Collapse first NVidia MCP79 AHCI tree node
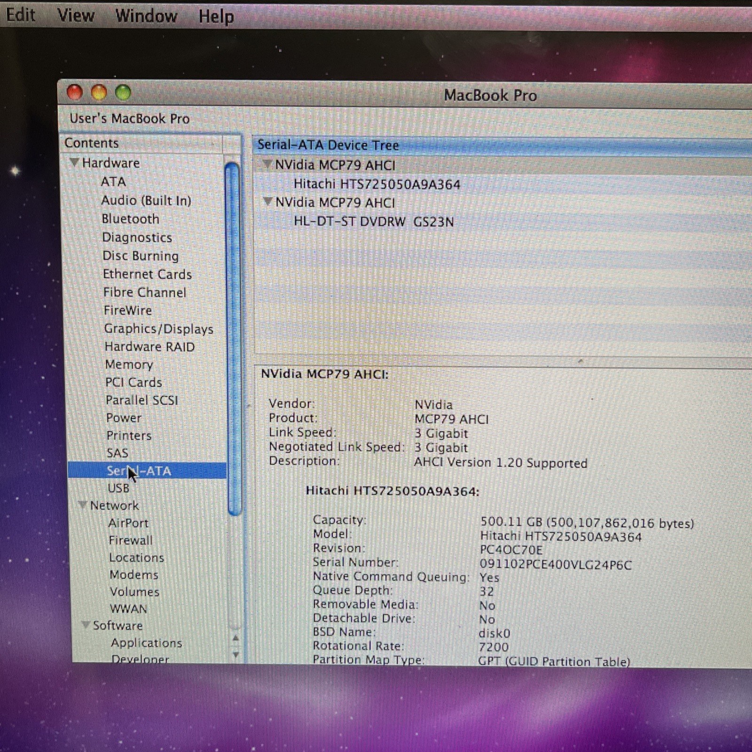752x752 pixels. click(267, 164)
